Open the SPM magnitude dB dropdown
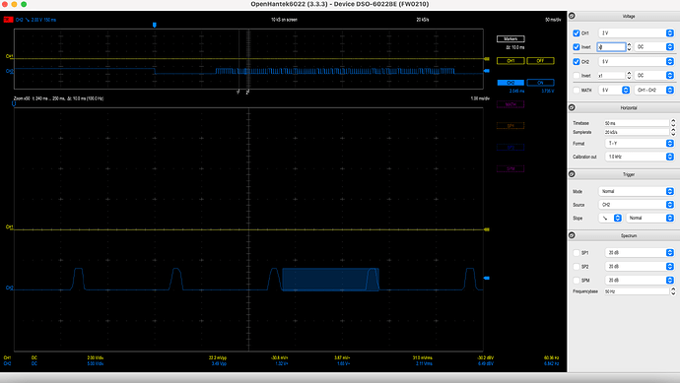Screen dimensions: 680x383 tap(640, 281)
